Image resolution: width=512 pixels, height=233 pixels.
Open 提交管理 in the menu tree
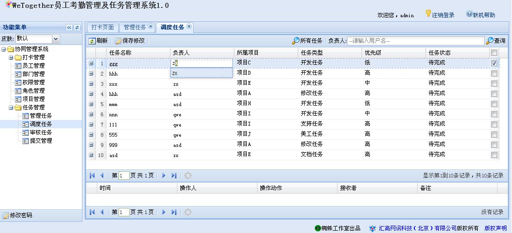coord(41,141)
